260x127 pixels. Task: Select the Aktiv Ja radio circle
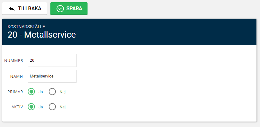[x=31, y=107]
